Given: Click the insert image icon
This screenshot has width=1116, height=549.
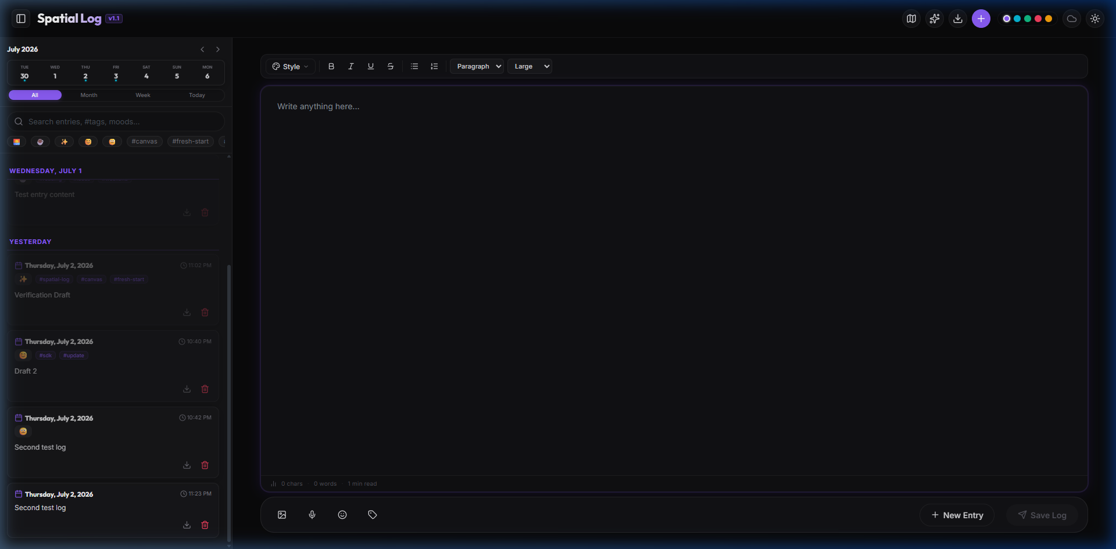Looking at the screenshot, I should [x=282, y=515].
